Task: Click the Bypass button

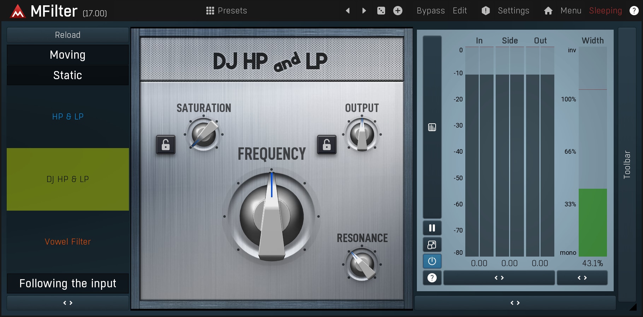Action: [x=431, y=11]
